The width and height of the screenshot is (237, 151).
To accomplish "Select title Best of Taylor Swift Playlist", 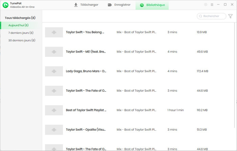I will coord(86,110).
